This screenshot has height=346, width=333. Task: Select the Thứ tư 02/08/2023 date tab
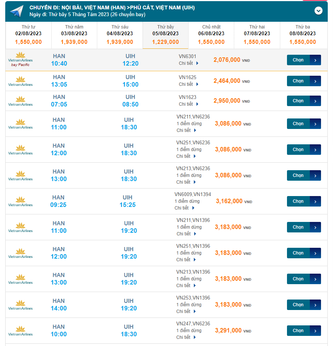(x=28, y=35)
